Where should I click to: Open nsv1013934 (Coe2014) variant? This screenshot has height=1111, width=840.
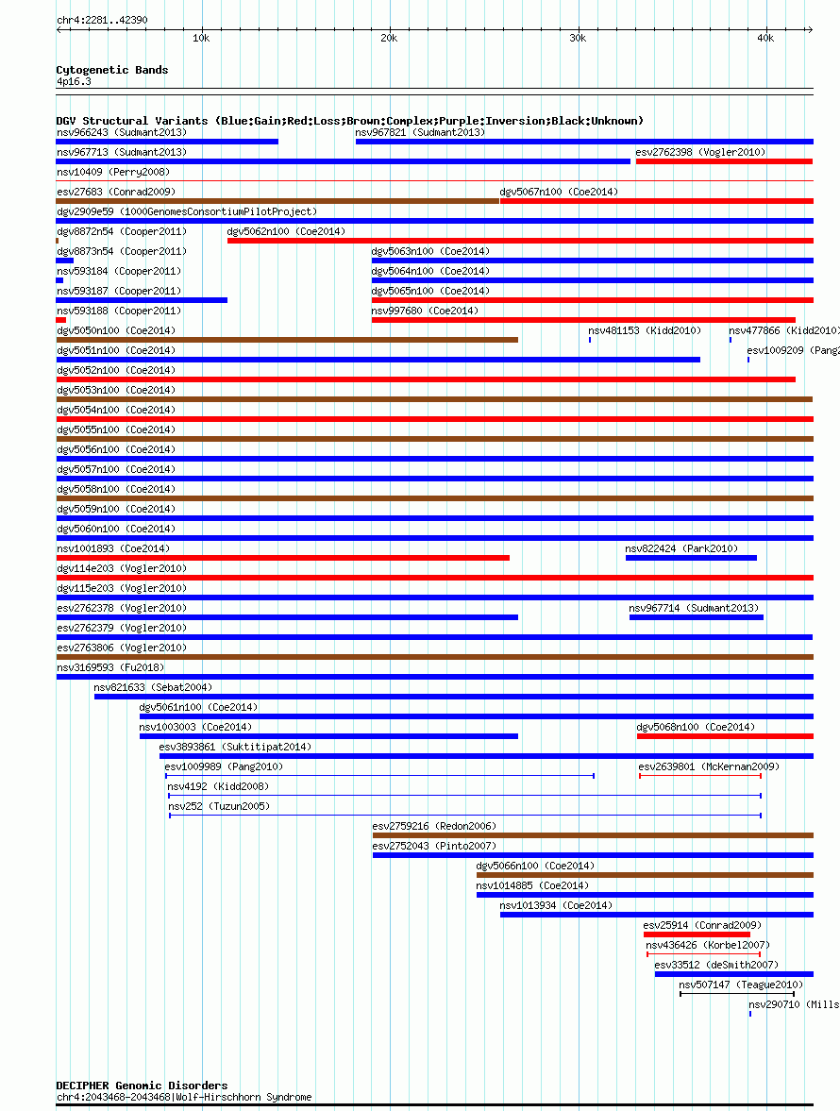[657, 916]
